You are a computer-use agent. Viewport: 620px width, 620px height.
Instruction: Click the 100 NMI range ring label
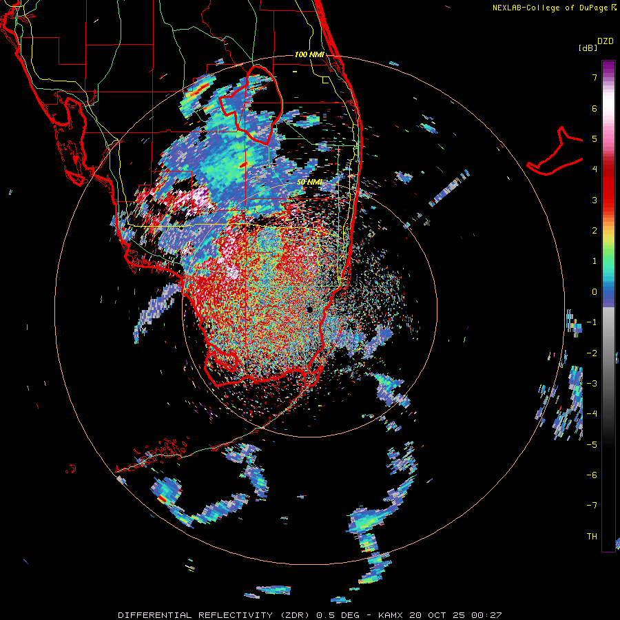(309, 54)
